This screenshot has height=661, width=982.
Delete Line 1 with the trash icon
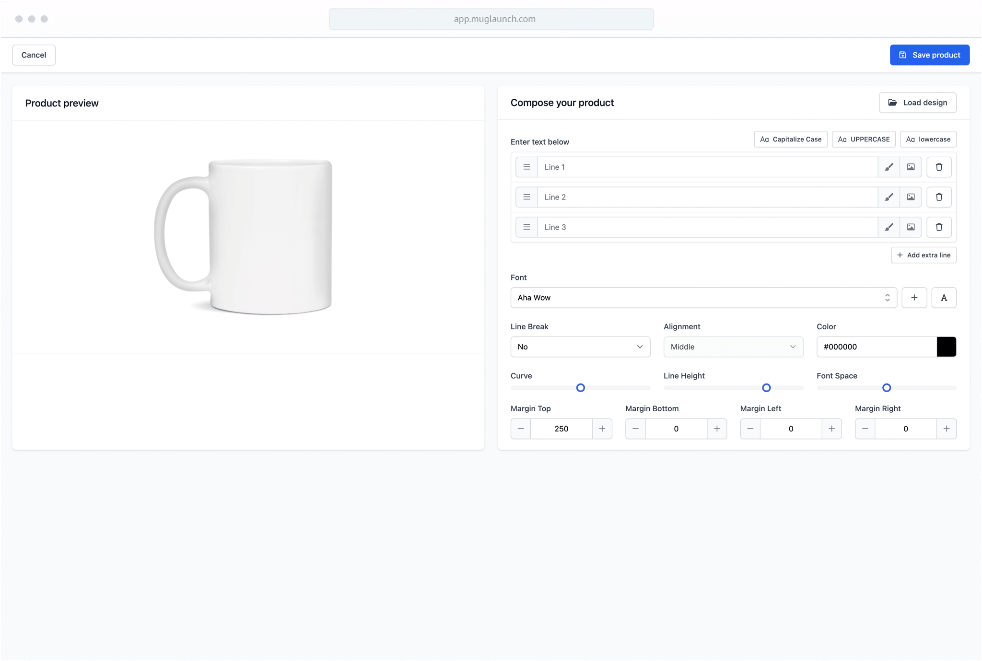click(x=939, y=167)
